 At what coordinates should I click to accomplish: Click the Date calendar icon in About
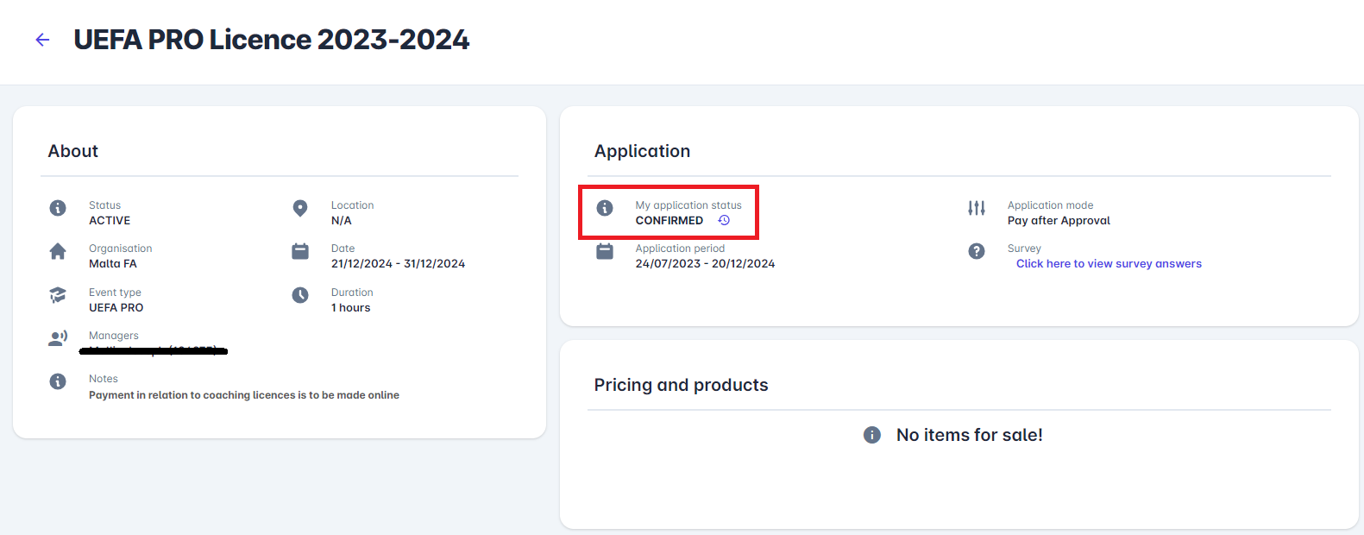(x=300, y=251)
